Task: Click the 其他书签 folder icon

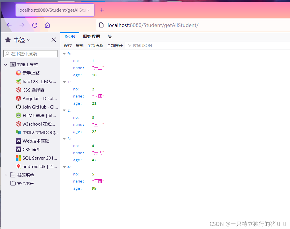Action: (x=13, y=183)
